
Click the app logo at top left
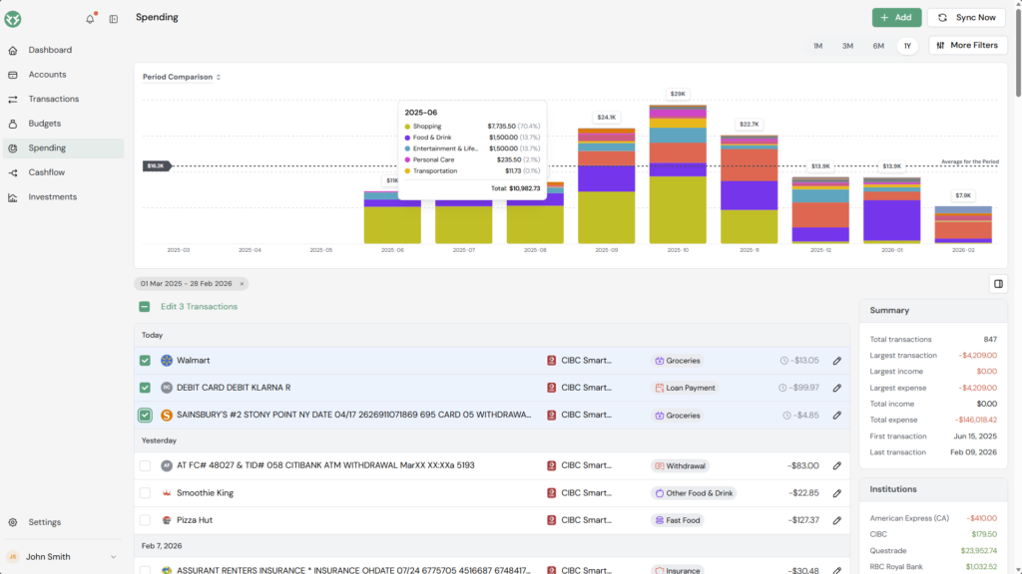coord(13,19)
